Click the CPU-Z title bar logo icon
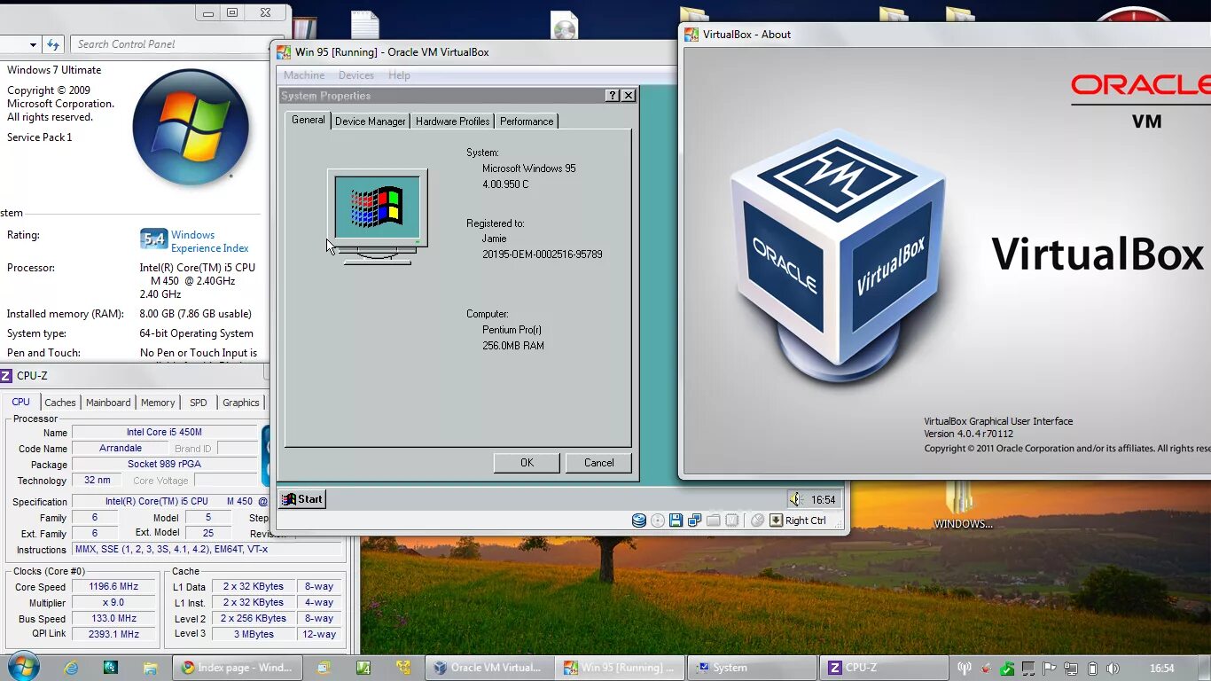The image size is (1211, 681). tap(7, 376)
